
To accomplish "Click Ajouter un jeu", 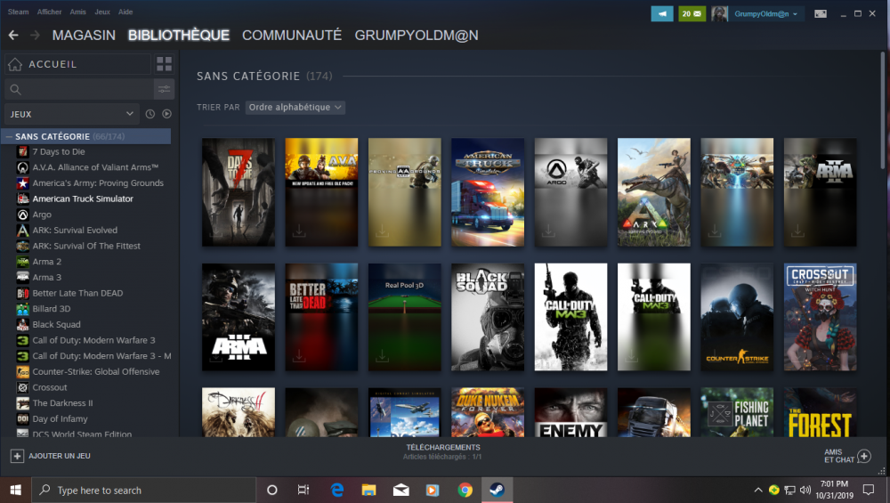I will 60,456.
